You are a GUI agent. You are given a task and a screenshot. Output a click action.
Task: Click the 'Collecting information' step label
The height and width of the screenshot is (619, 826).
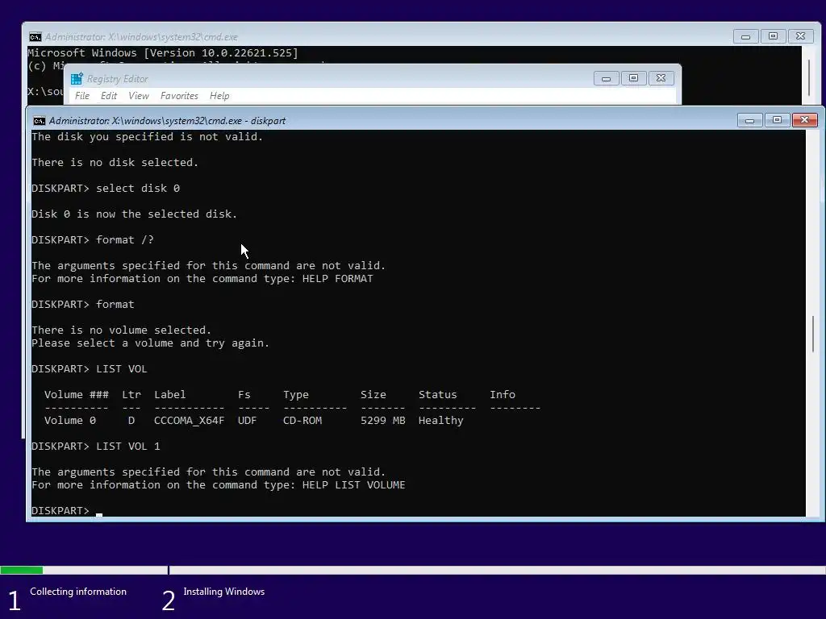78,592
